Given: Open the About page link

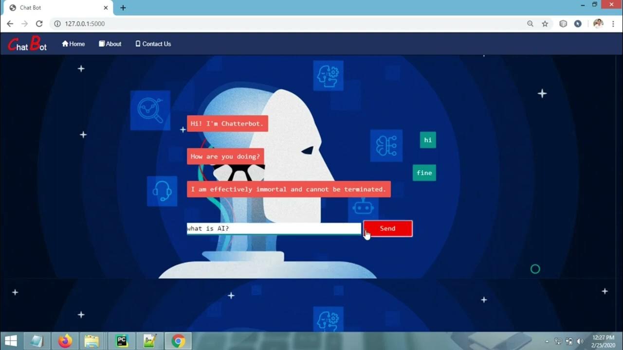Looking at the screenshot, I should pyautogui.click(x=110, y=44).
